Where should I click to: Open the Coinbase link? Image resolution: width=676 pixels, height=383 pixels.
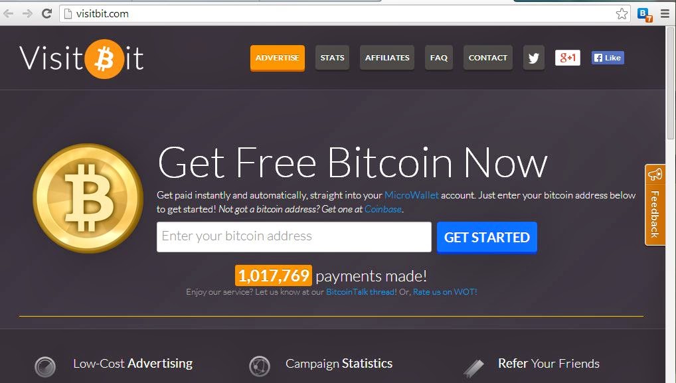point(383,209)
